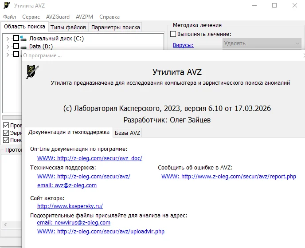This screenshot has width=305, height=248.
Task: Open the avz_doc online documentation link
Action: click(90, 158)
